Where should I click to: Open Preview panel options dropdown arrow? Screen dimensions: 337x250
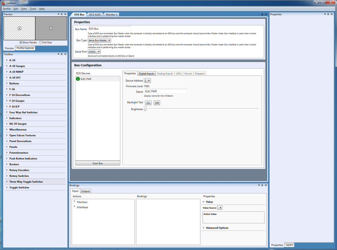[58, 14]
